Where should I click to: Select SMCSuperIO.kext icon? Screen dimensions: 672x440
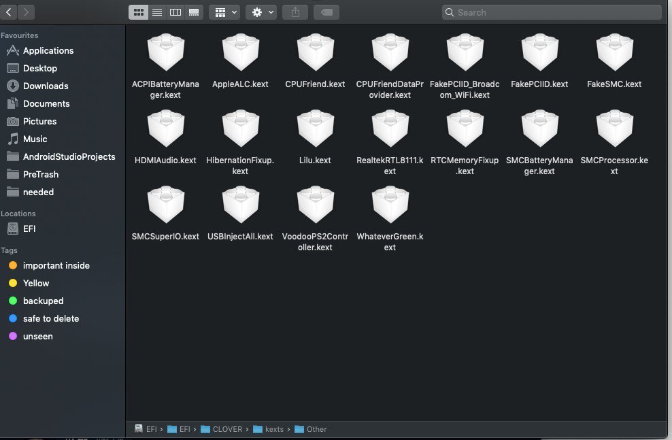165,205
